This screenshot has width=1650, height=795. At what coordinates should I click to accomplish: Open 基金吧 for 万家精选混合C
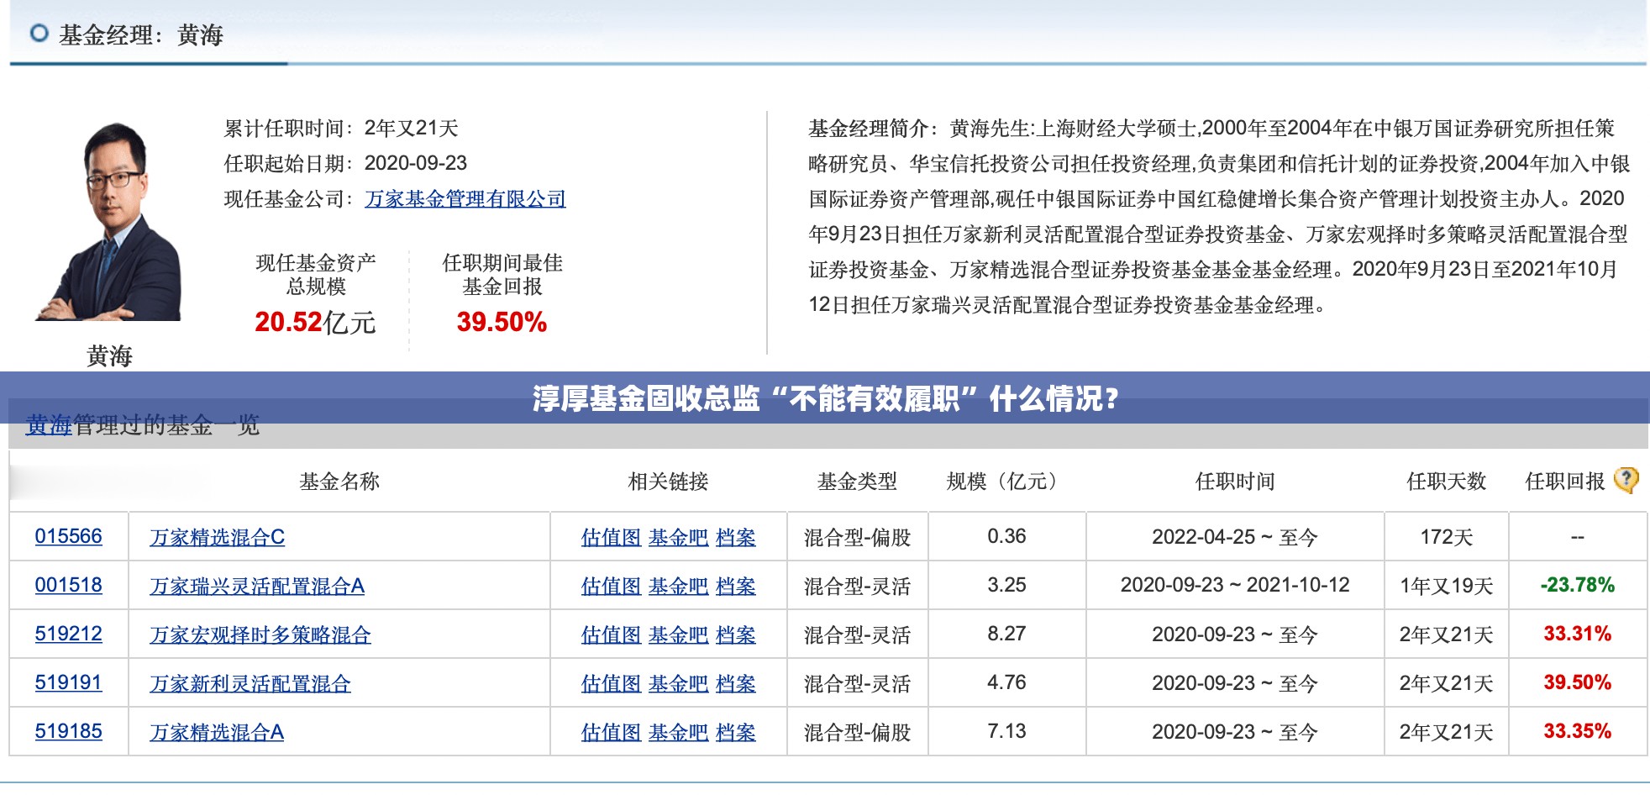click(x=679, y=537)
